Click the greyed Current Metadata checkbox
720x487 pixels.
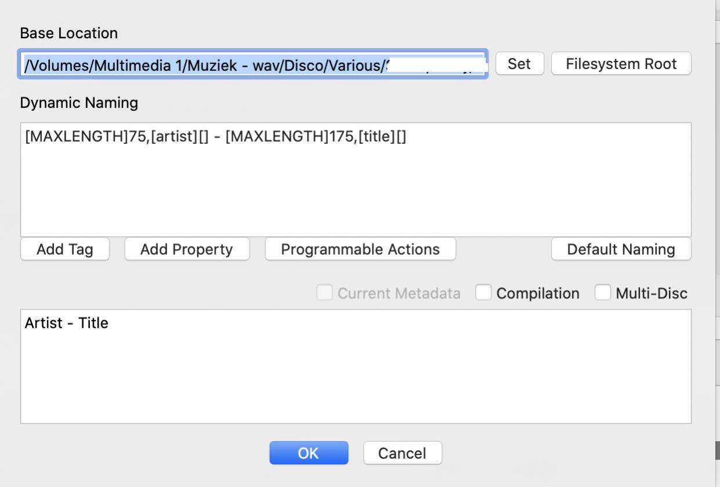(324, 293)
